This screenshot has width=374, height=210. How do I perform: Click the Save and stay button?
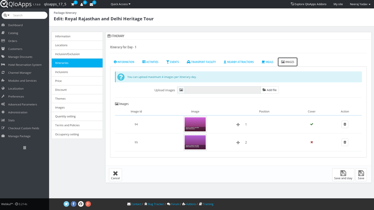[343, 175]
